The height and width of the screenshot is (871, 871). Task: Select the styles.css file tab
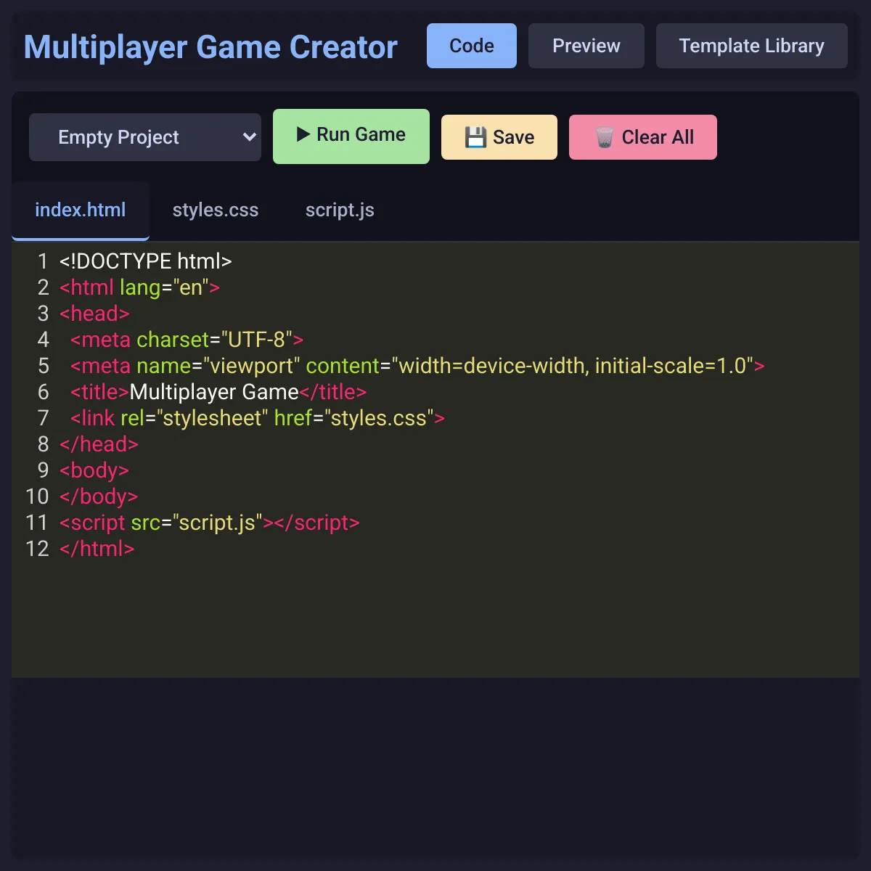(x=216, y=210)
